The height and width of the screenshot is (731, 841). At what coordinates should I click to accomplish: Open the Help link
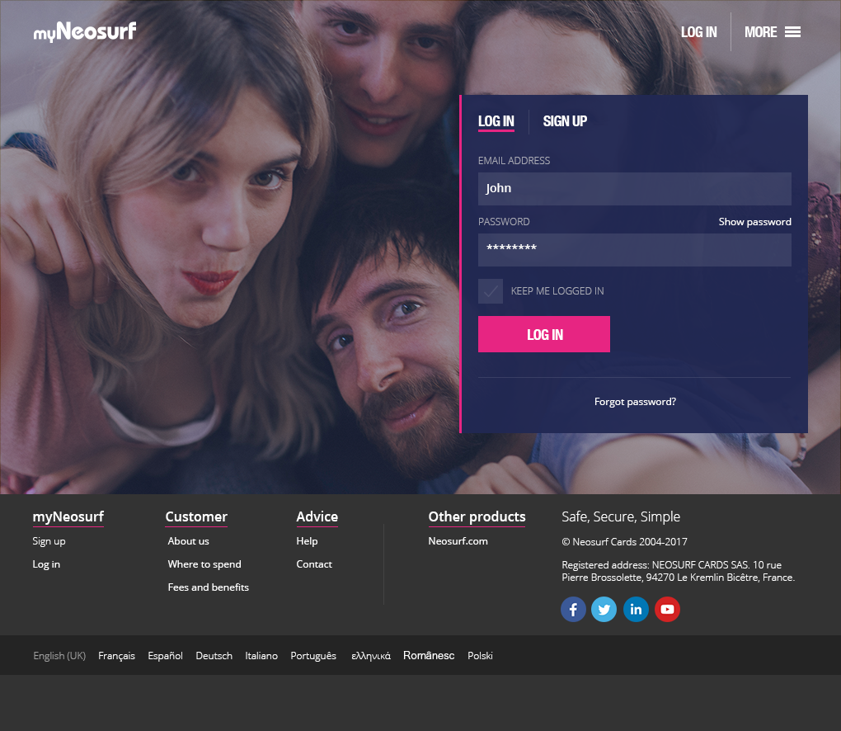307,541
